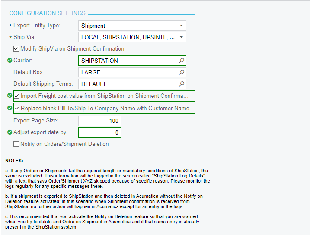Viewport: 310px width, 235px height.
Task: Open the Carrier lookup magnifier icon
Action: pyautogui.click(x=182, y=61)
